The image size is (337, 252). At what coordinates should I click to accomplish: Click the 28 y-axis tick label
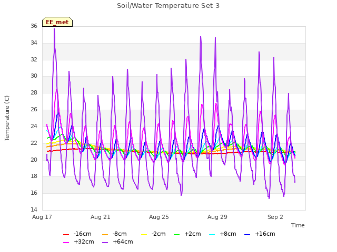coord(34,92)
